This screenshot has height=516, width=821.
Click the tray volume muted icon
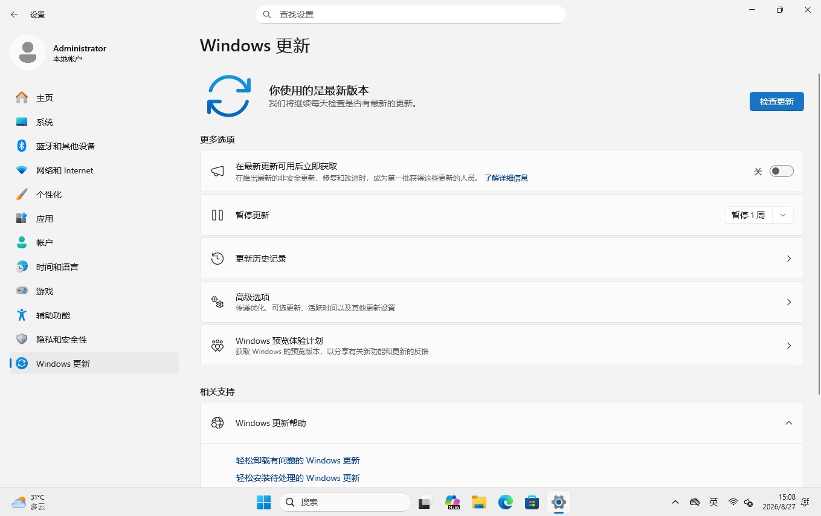coord(749,502)
